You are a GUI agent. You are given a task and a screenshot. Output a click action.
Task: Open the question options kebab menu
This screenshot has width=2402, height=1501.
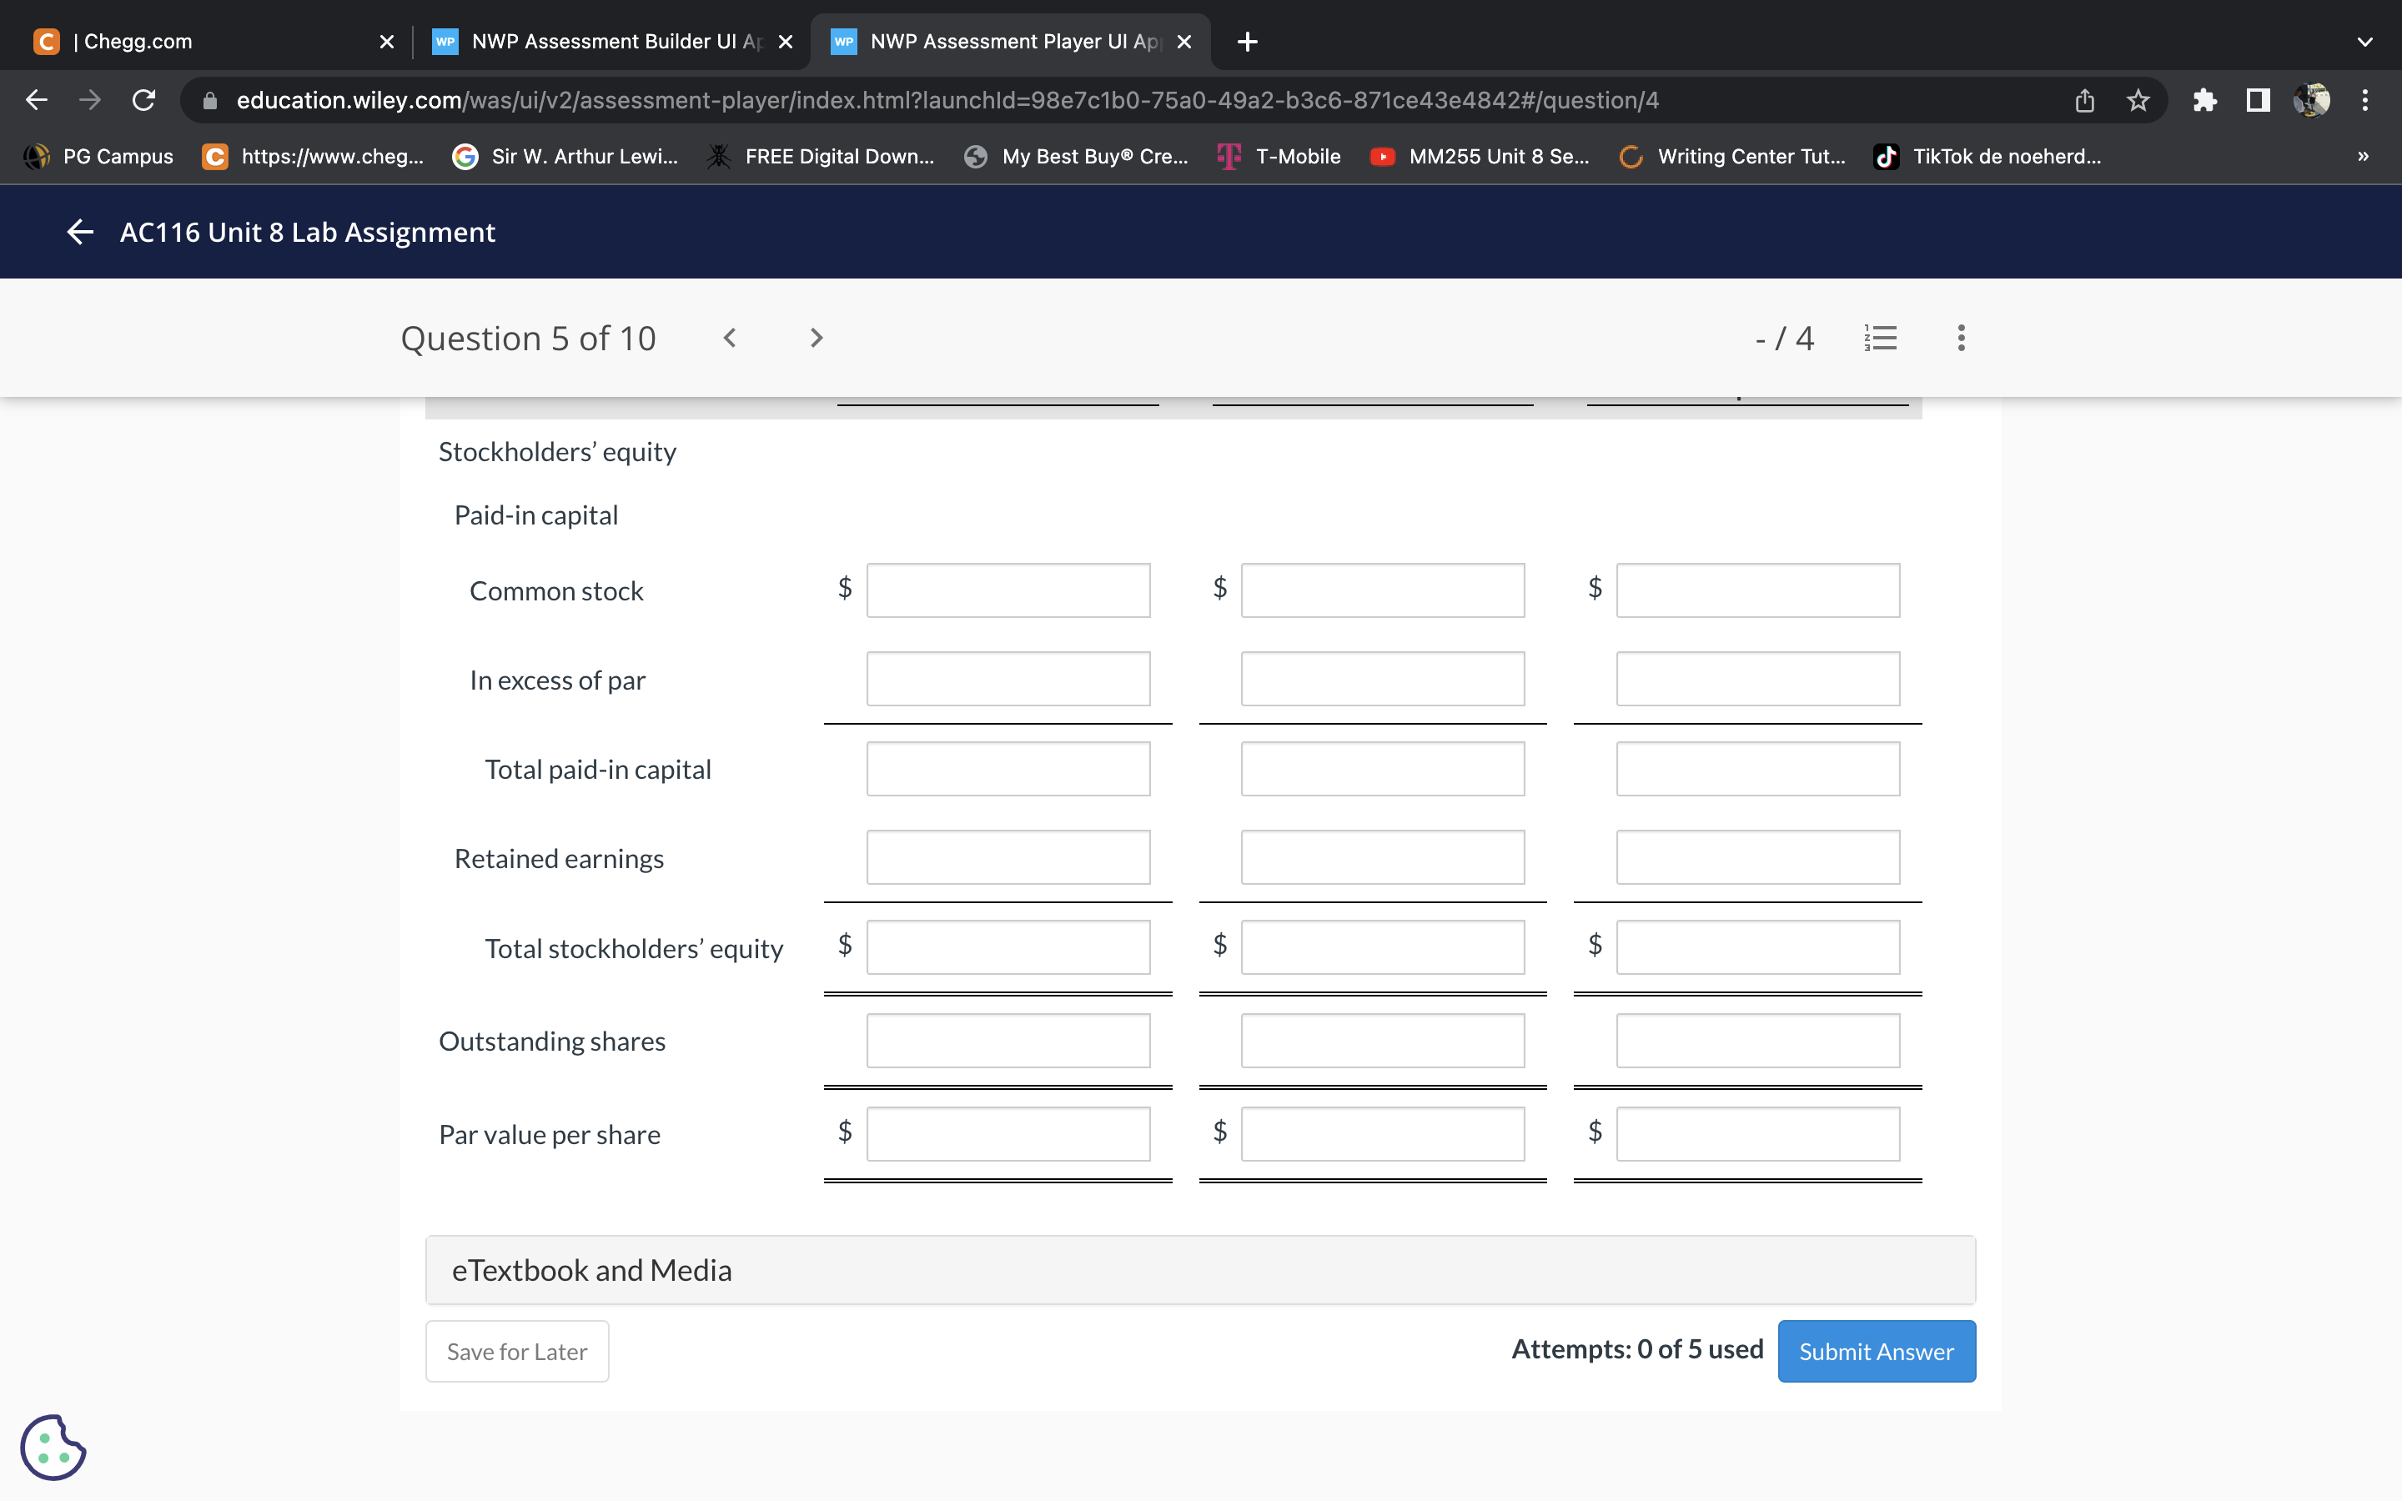click(1960, 338)
